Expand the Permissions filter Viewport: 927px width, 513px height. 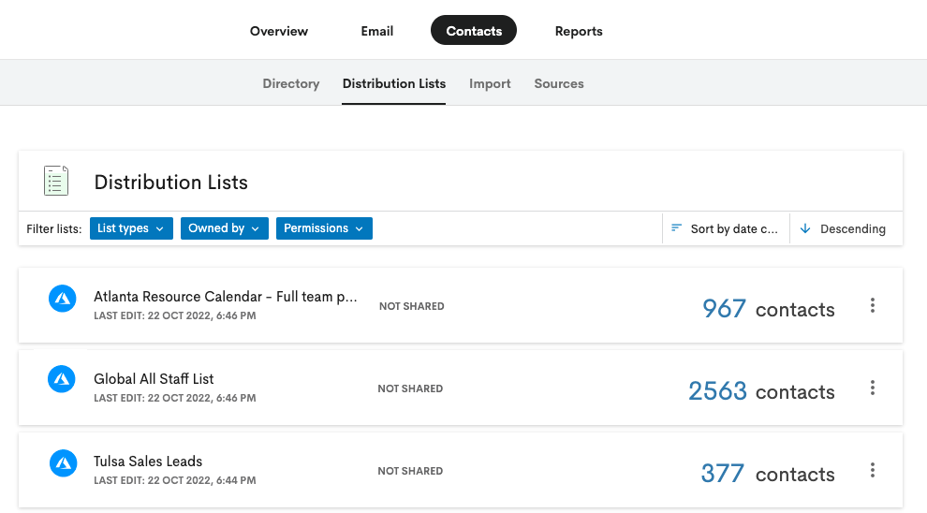[324, 228]
